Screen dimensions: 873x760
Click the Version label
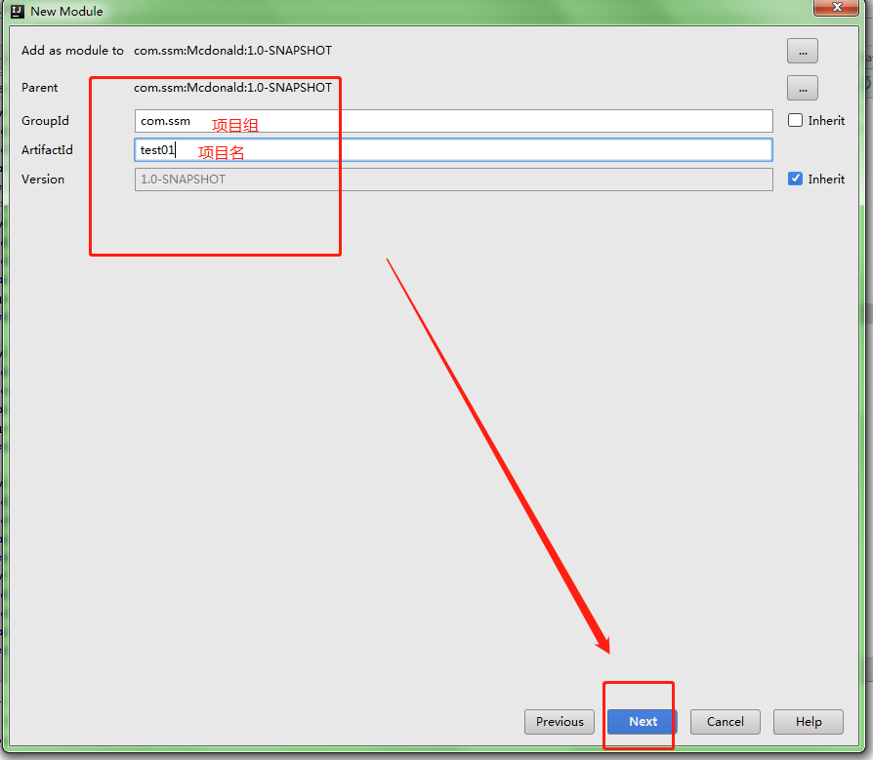coord(43,180)
